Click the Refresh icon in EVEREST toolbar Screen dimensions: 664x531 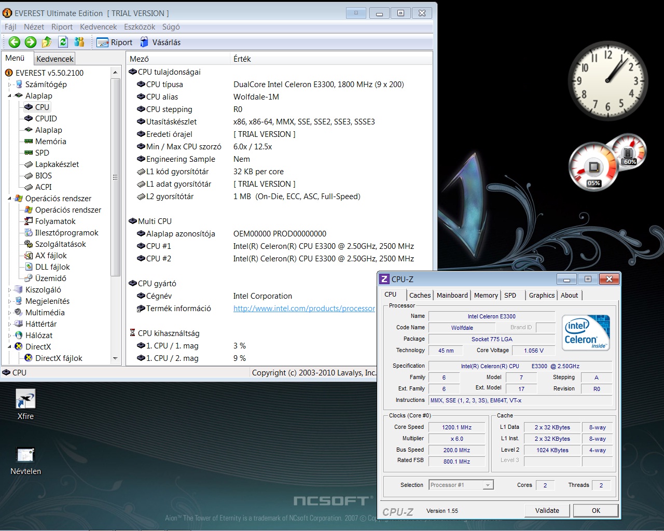click(63, 43)
